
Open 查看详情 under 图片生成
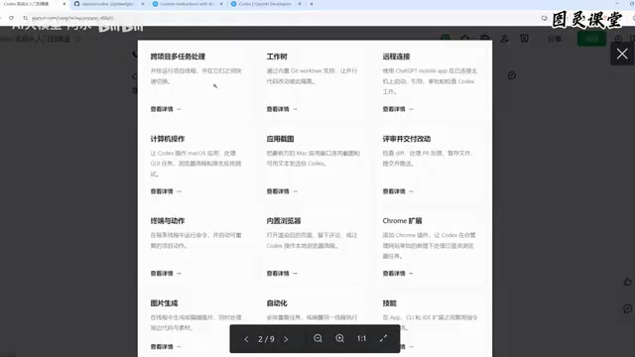pos(166,346)
